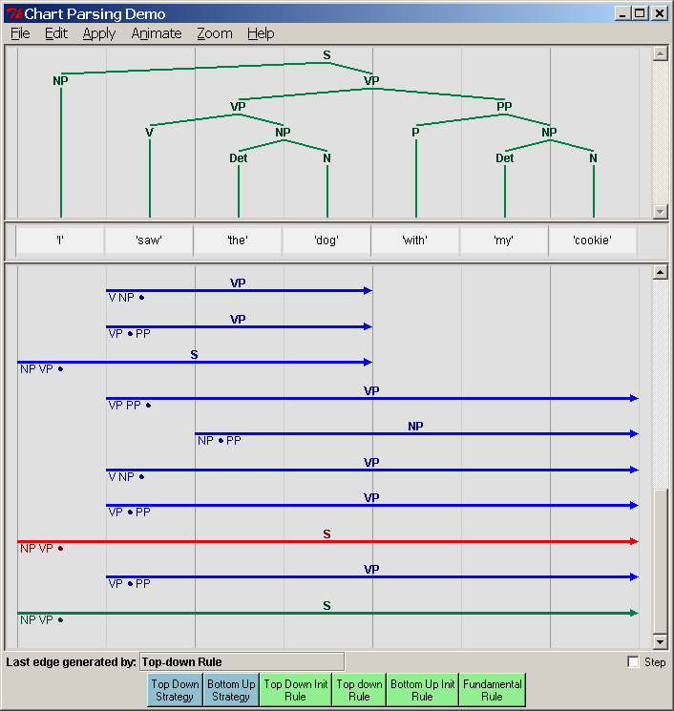
Task: Select the word 'I' cell
Action: [60, 240]
